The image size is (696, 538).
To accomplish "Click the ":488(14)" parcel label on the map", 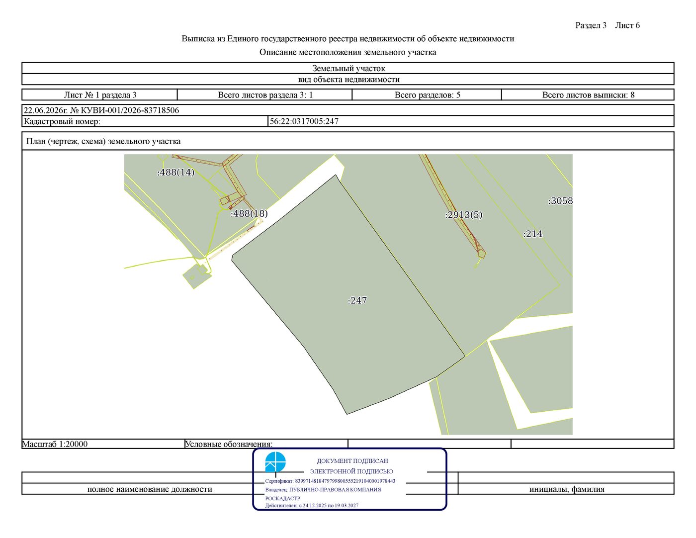I will tap(175, 173).
